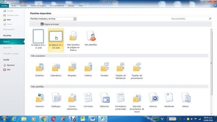
Task: Open Tarjetas de presentación templates
Action: [x=137, y=70]
